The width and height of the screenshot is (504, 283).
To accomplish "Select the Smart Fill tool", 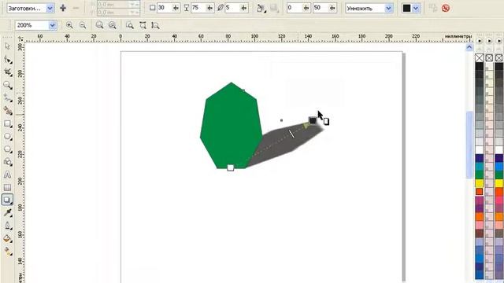I will (x=7, y=111).
